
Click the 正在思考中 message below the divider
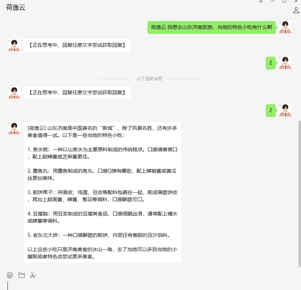(77, 92)
